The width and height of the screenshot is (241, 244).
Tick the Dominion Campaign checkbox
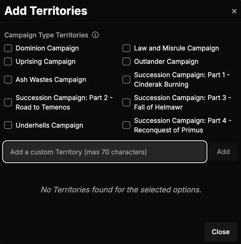pos(8,48)
